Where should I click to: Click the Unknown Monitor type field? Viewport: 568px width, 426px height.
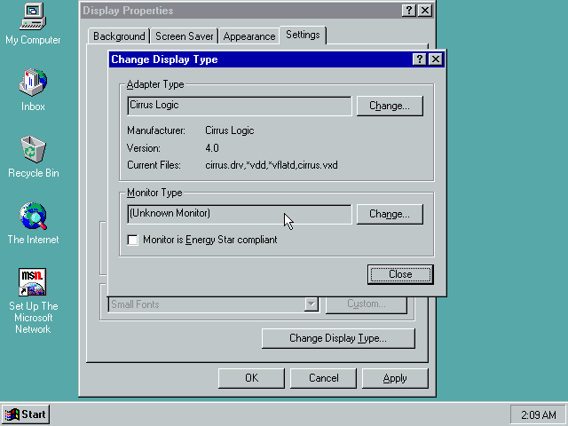click(240, 214)
